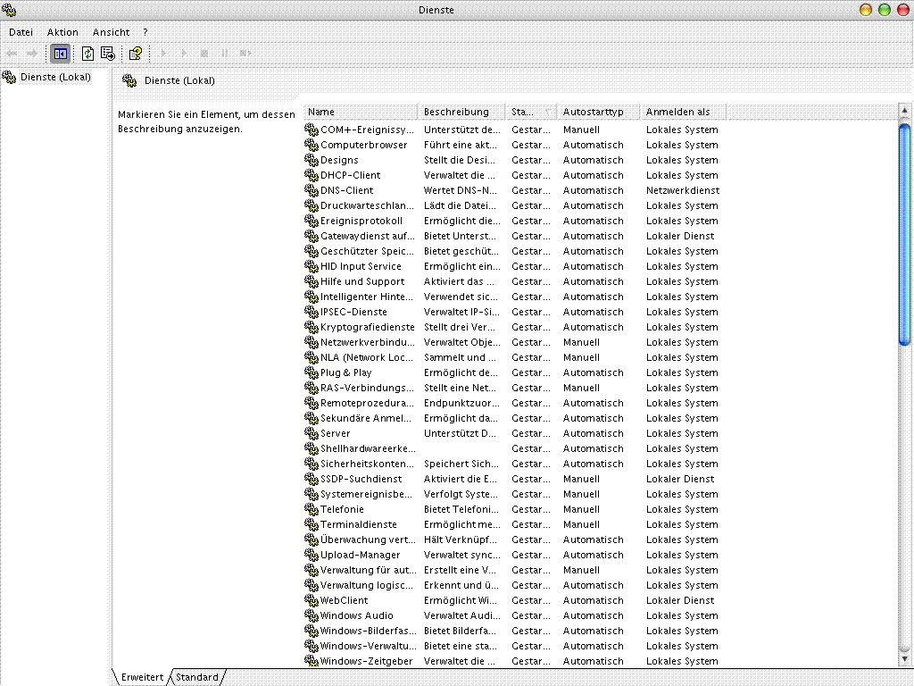Screen dimensions: 914x686
Task: Click the Dienste (Lokal) header gear icon
Action: 129,80
